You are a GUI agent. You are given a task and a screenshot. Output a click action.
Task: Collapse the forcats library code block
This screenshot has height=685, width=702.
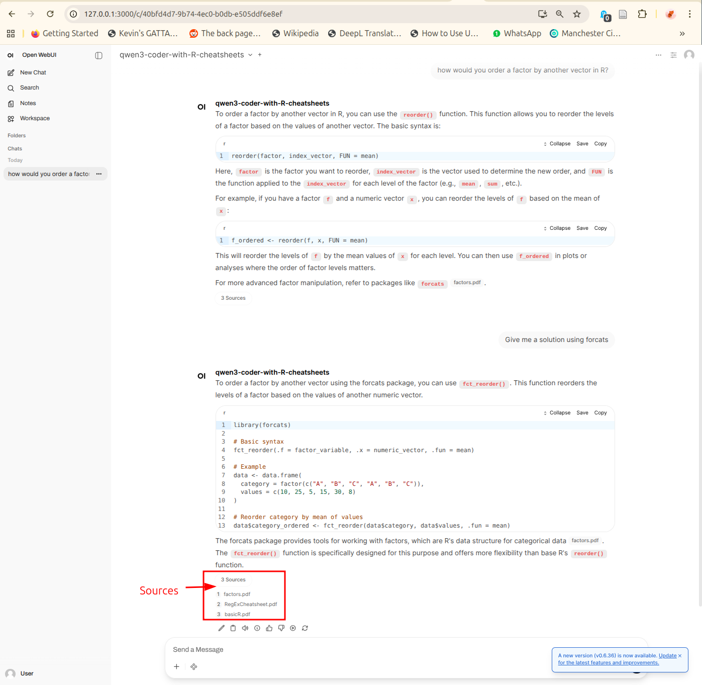(557, 413)
